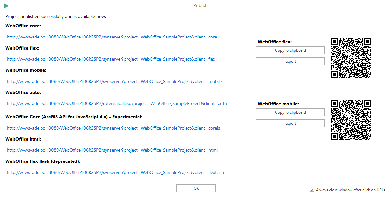Click the WebOffice flex QR code image
Screen dimensions: 392x199
click(351, 59)
